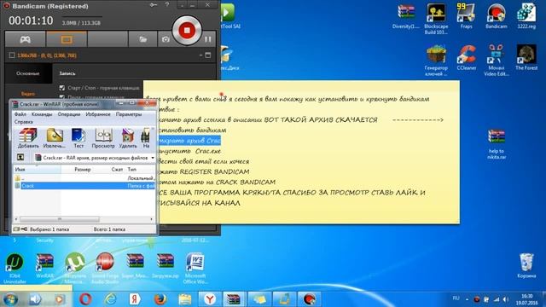Viewport: 546px width, 307px height.
Task: Click Извлечь toolbar icon in WinRAR
Action: click(x=55, y=138)
